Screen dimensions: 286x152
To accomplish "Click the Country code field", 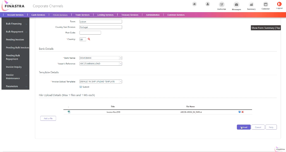I will (83, 39).
